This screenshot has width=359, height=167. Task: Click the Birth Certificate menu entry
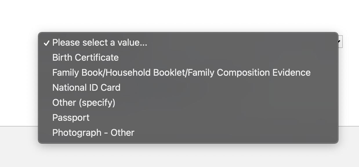[x=85, y=57]
